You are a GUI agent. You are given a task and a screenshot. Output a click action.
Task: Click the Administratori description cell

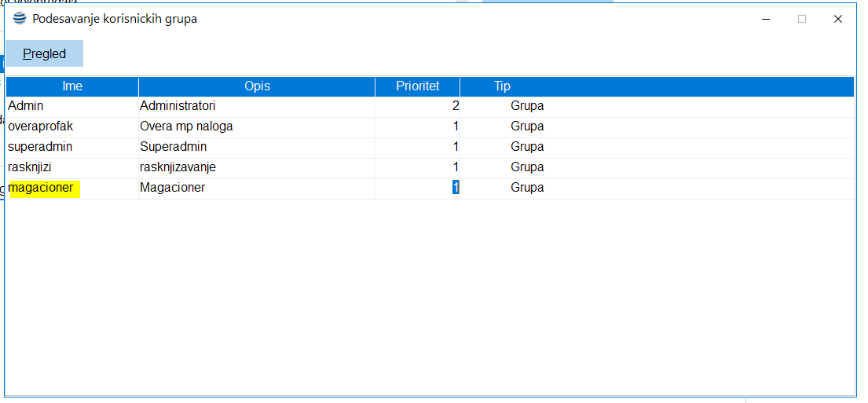tap(178, 106)
